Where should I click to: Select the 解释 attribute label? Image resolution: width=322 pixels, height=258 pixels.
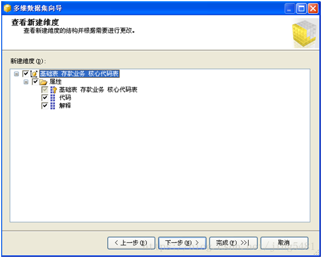point(65,106)
